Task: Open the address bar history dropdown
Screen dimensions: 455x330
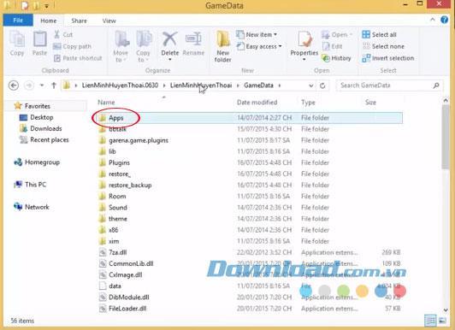Action: point(310,85)
